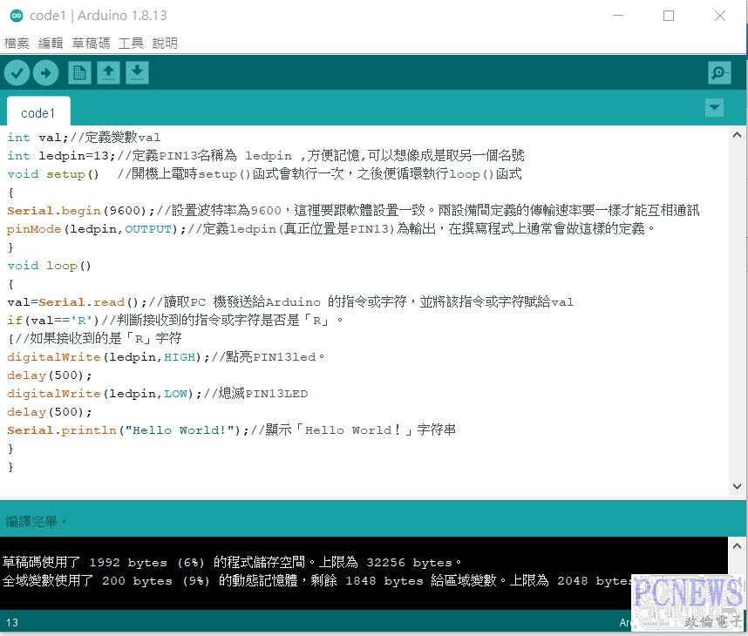Select the code1 sketch tab
This screenshot has height=636, width=748.
pyautogui.click(x=38, y=113)
